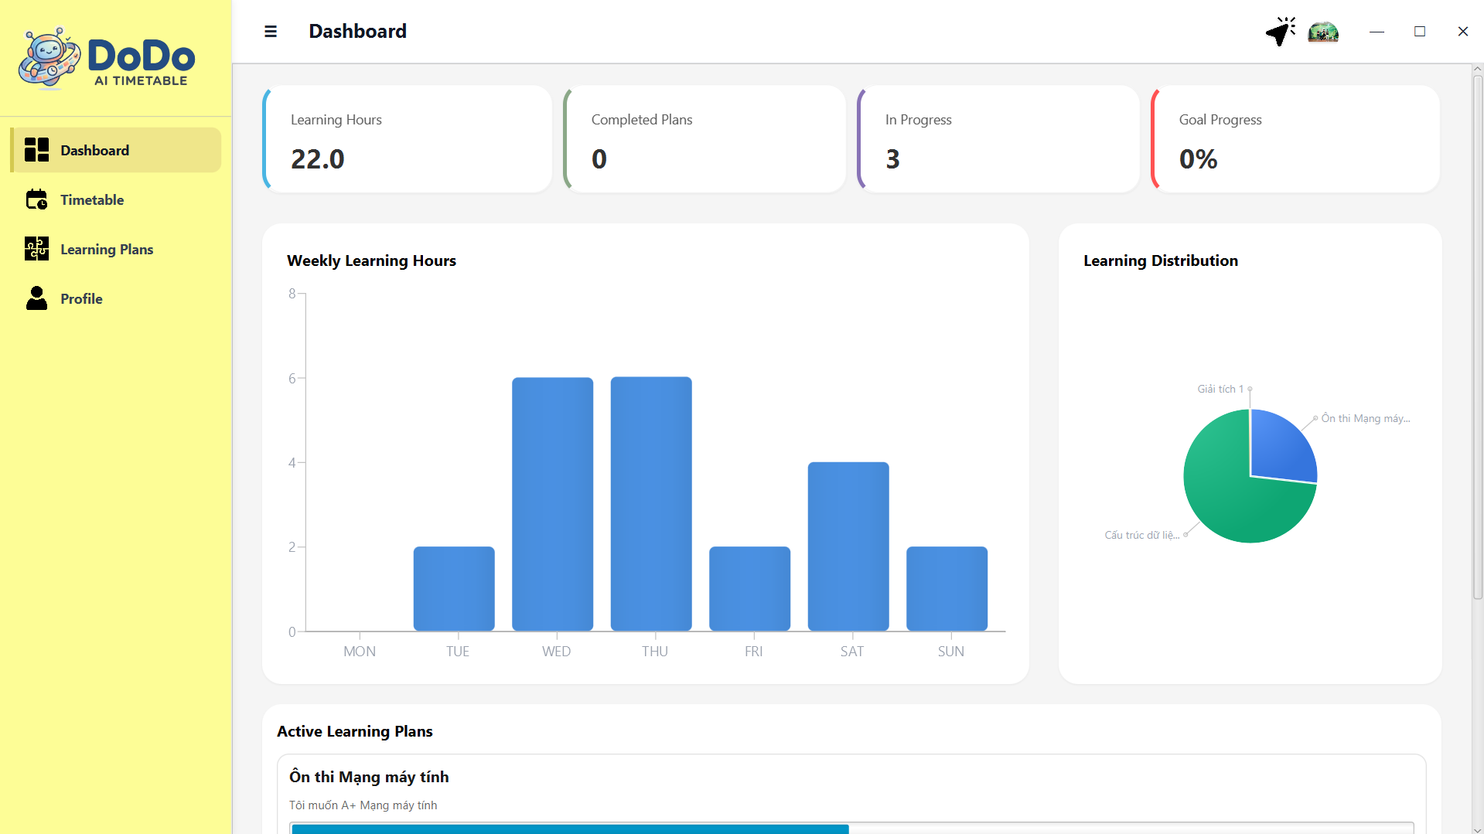Screen dimensions: 1484x834
Task: Click the 'Cấu trúc dữ liệ...' pie label
Action: coord(1142,535)
